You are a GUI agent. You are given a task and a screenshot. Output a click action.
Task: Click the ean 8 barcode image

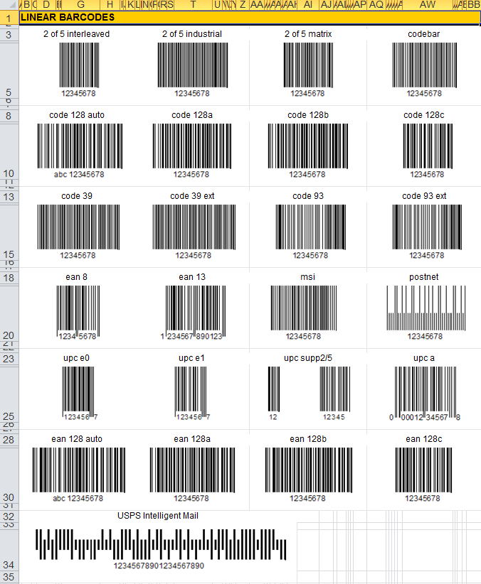(78, 312)
